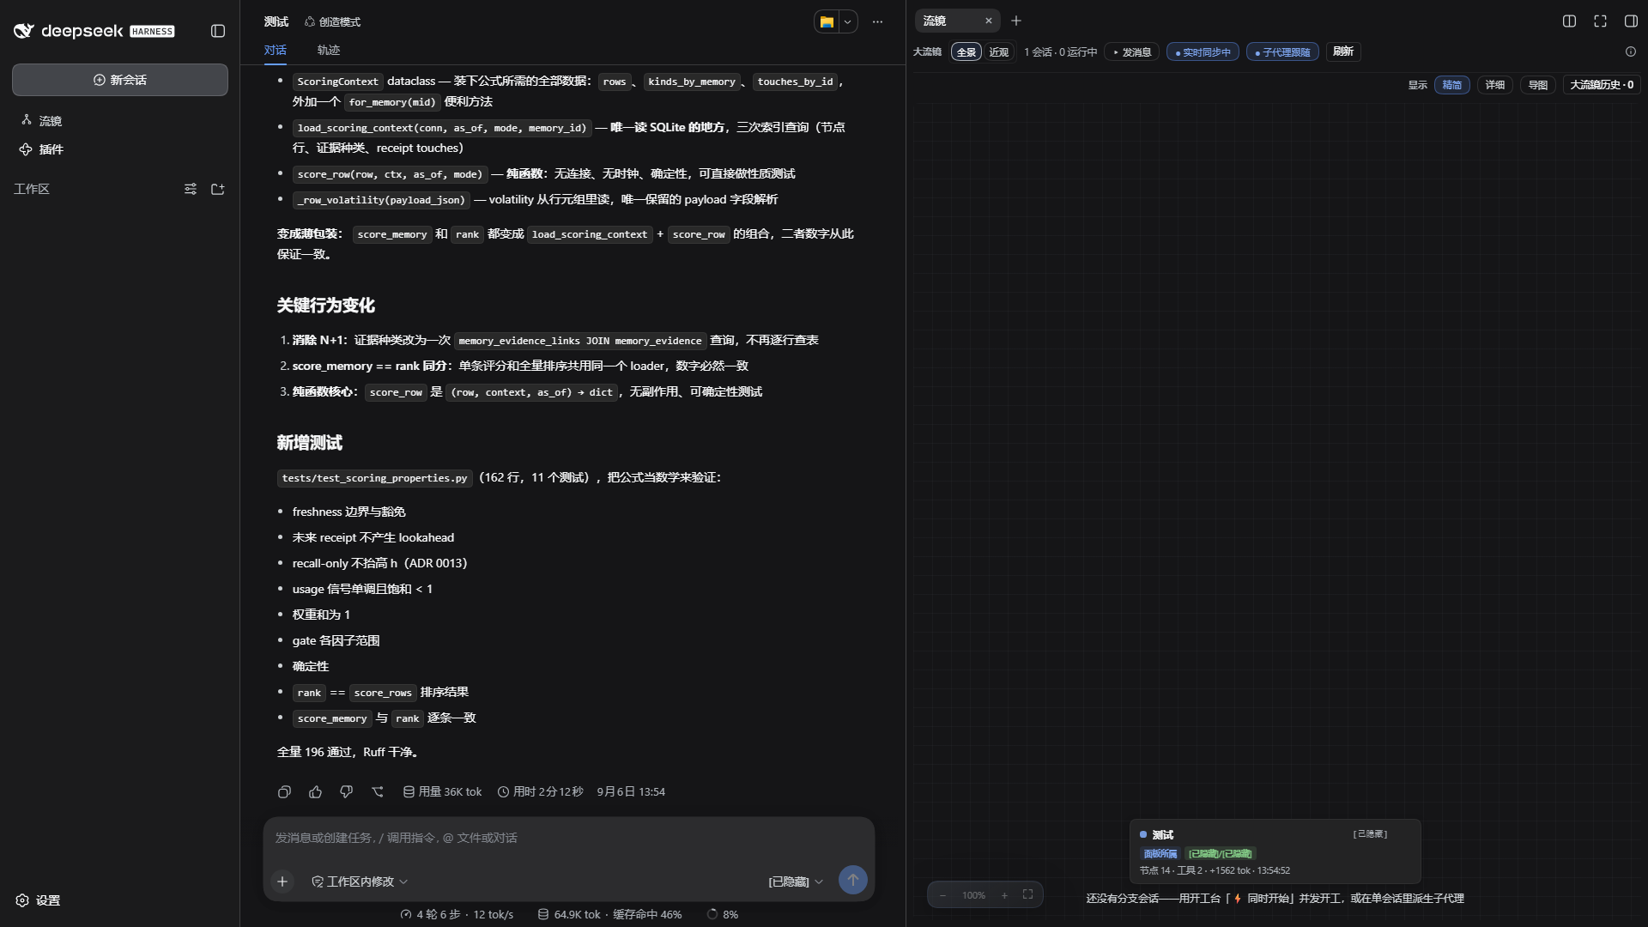Image resolution: width=1648 pixels, height=927 pixels.
Task: Click the 100% zoom level
Action: 973,895
